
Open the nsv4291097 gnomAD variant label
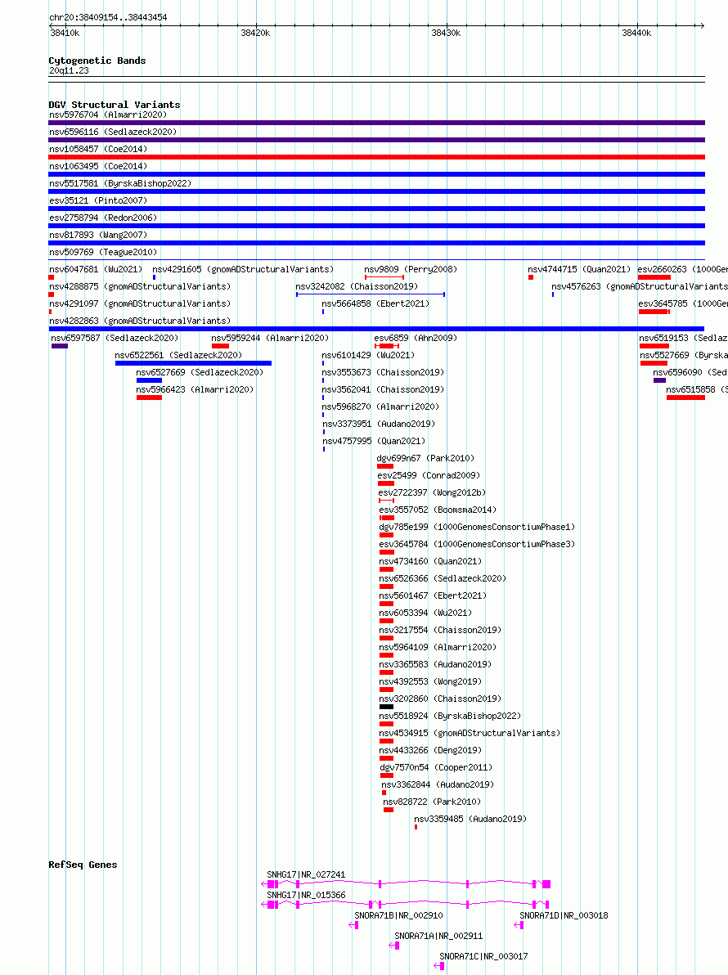pos(140,304)
